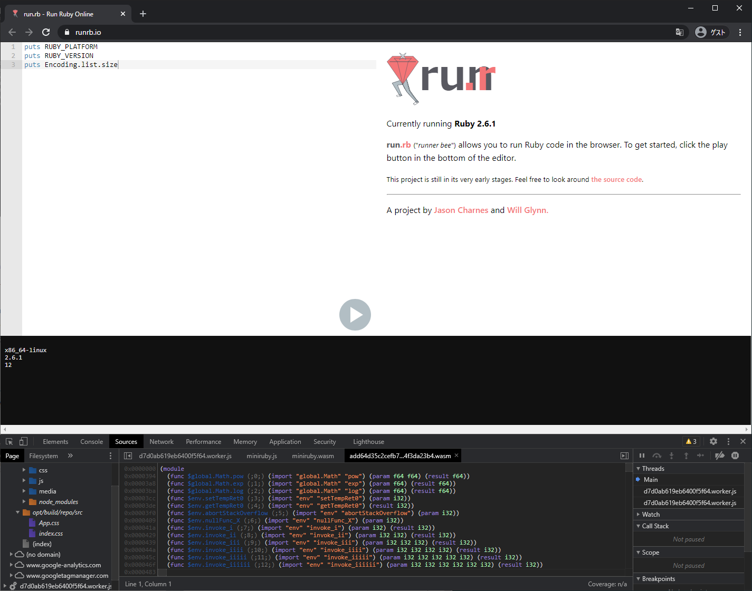Switch to the Network tab
This screenshot has width=752, height=591.
161,442
